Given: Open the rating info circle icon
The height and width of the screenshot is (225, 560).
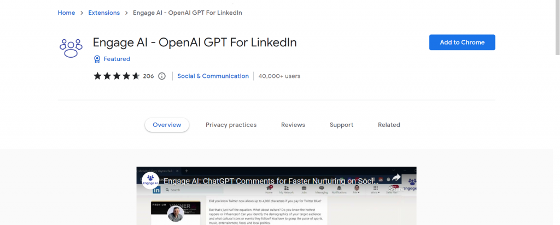Looking at the screenshot, I should tap(162, 76).
